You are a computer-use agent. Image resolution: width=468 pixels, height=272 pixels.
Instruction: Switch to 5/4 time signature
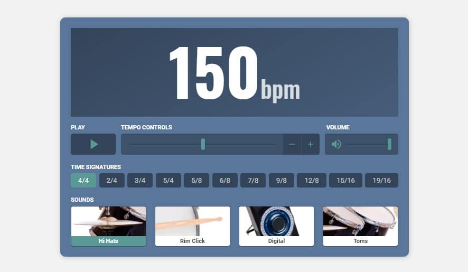[x=169, y=180]
